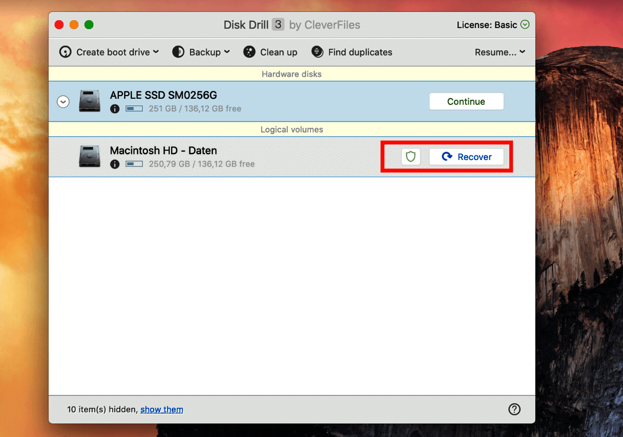Click the Continue button for APPLE SSD
The image size is (623, 437).
(466, 101)
